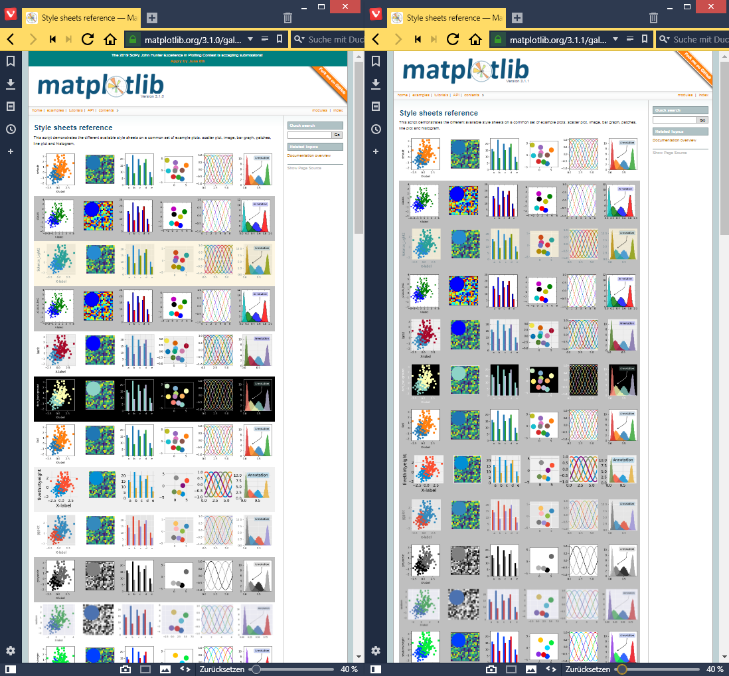Open Vivaldi settings via gear icon
This screenshot has width=729, height=676.
tap(10, 651)
